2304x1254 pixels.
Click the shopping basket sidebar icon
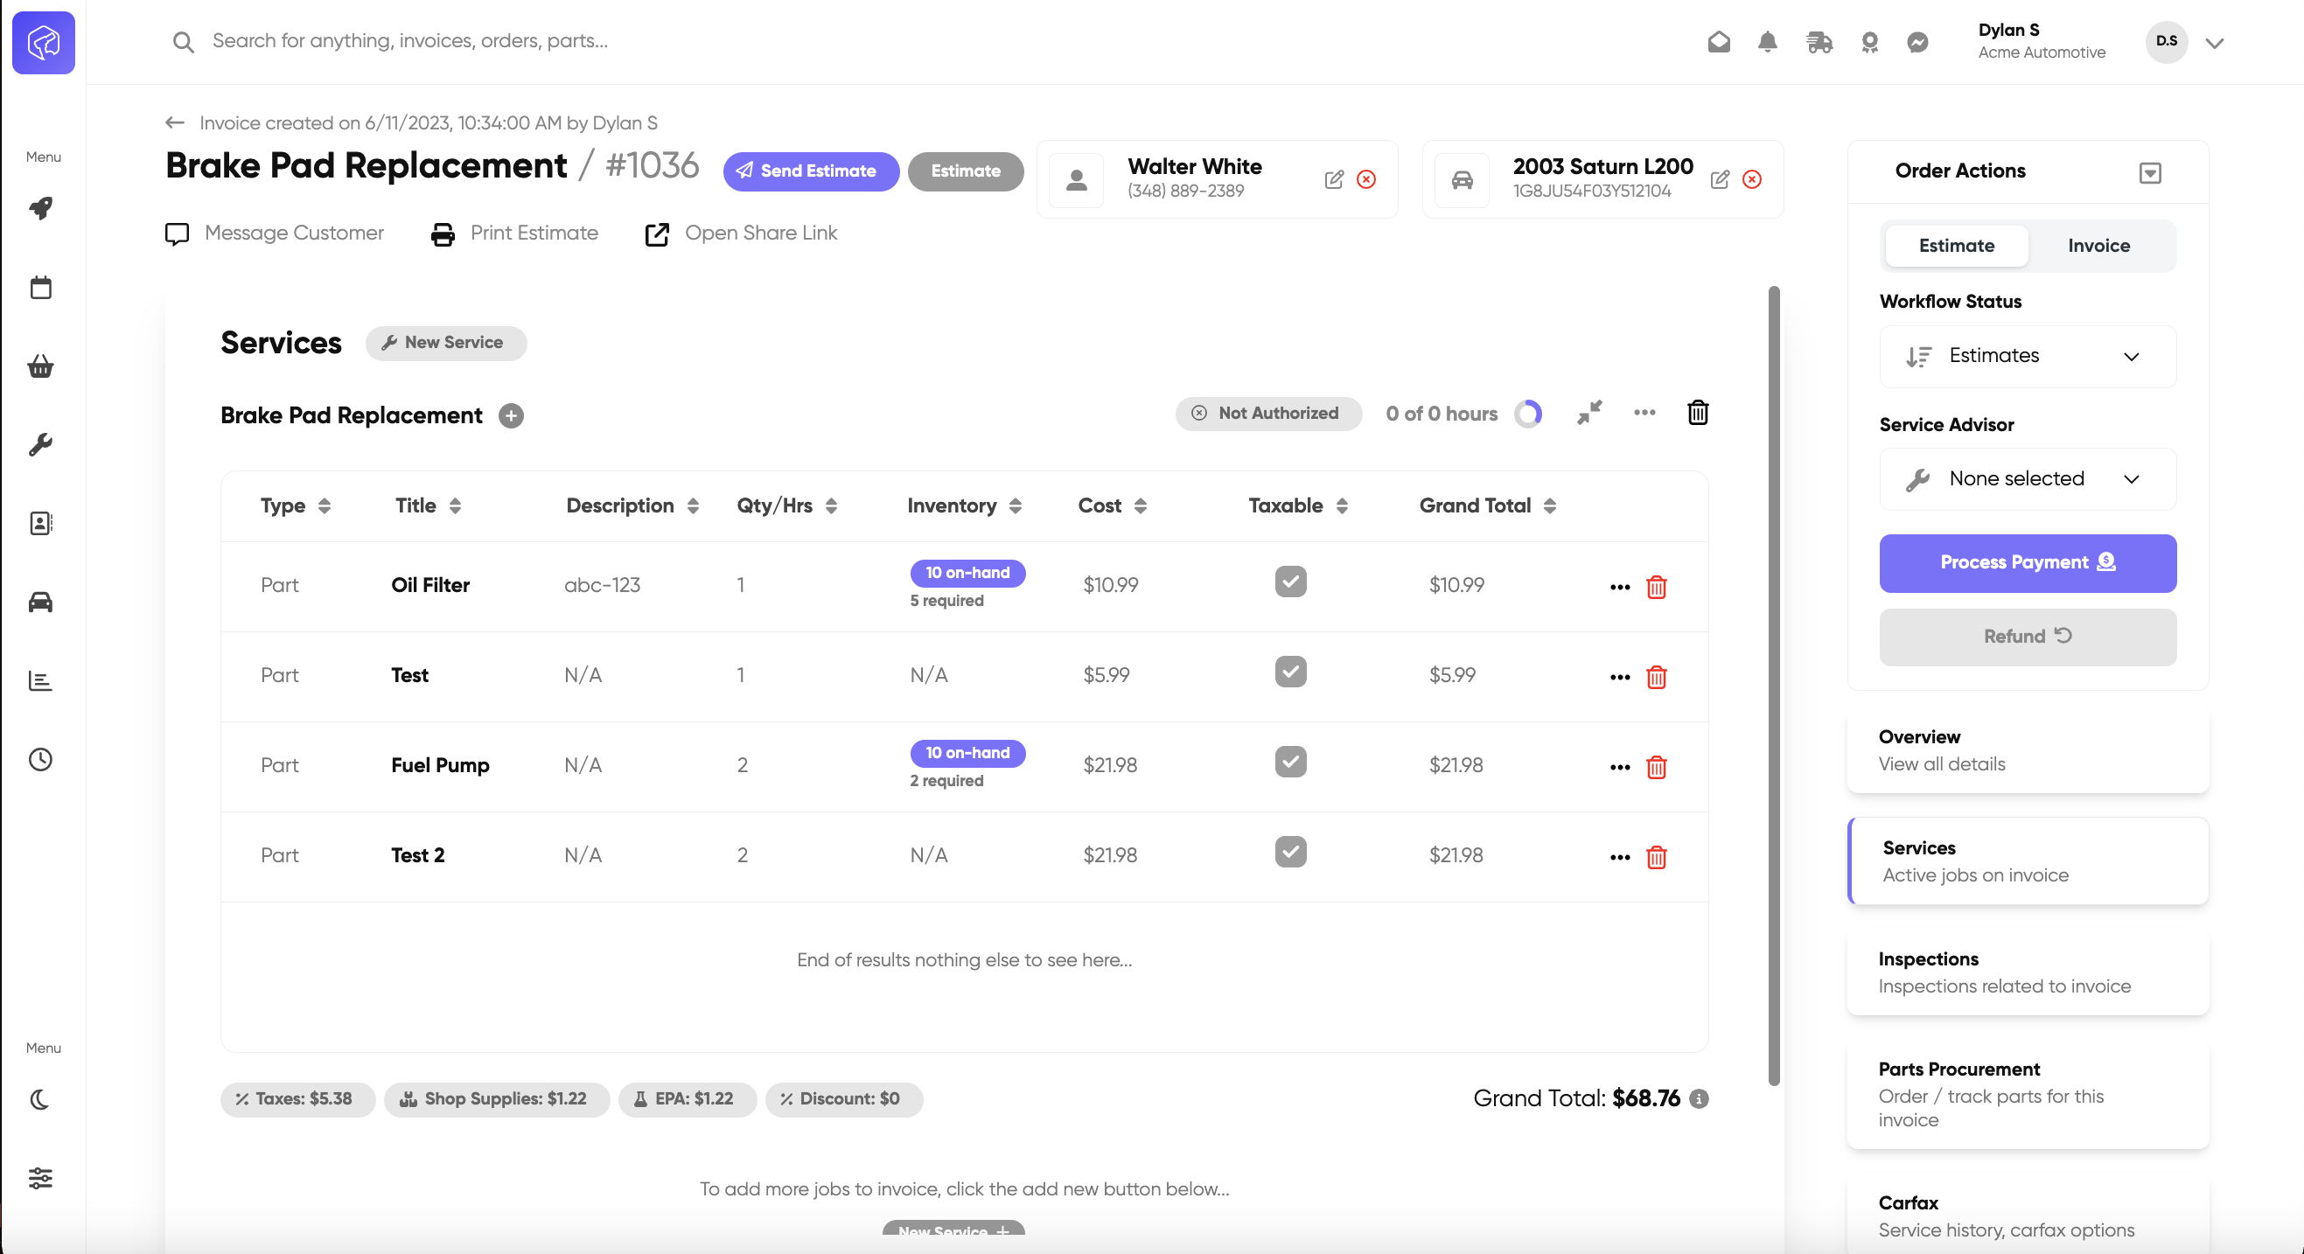41,366
